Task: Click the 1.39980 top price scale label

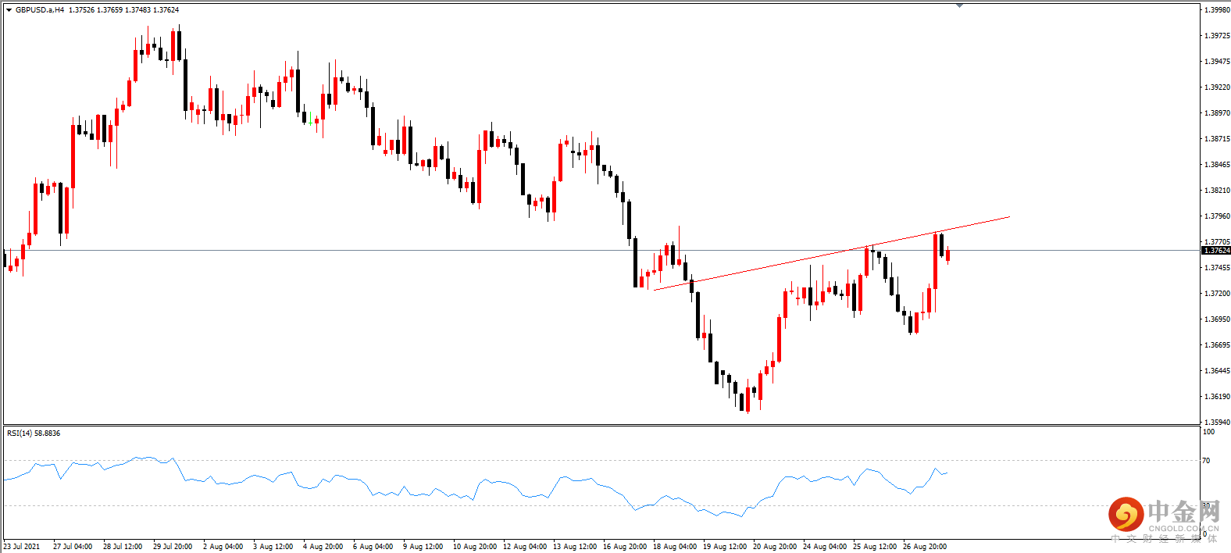Action: 1217,10
